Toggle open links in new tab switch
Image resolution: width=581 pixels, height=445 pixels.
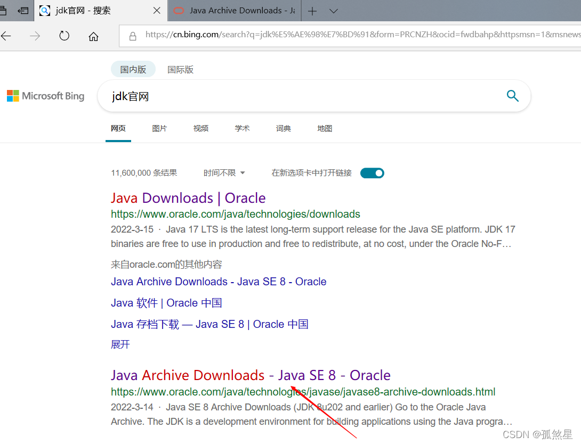372,173
